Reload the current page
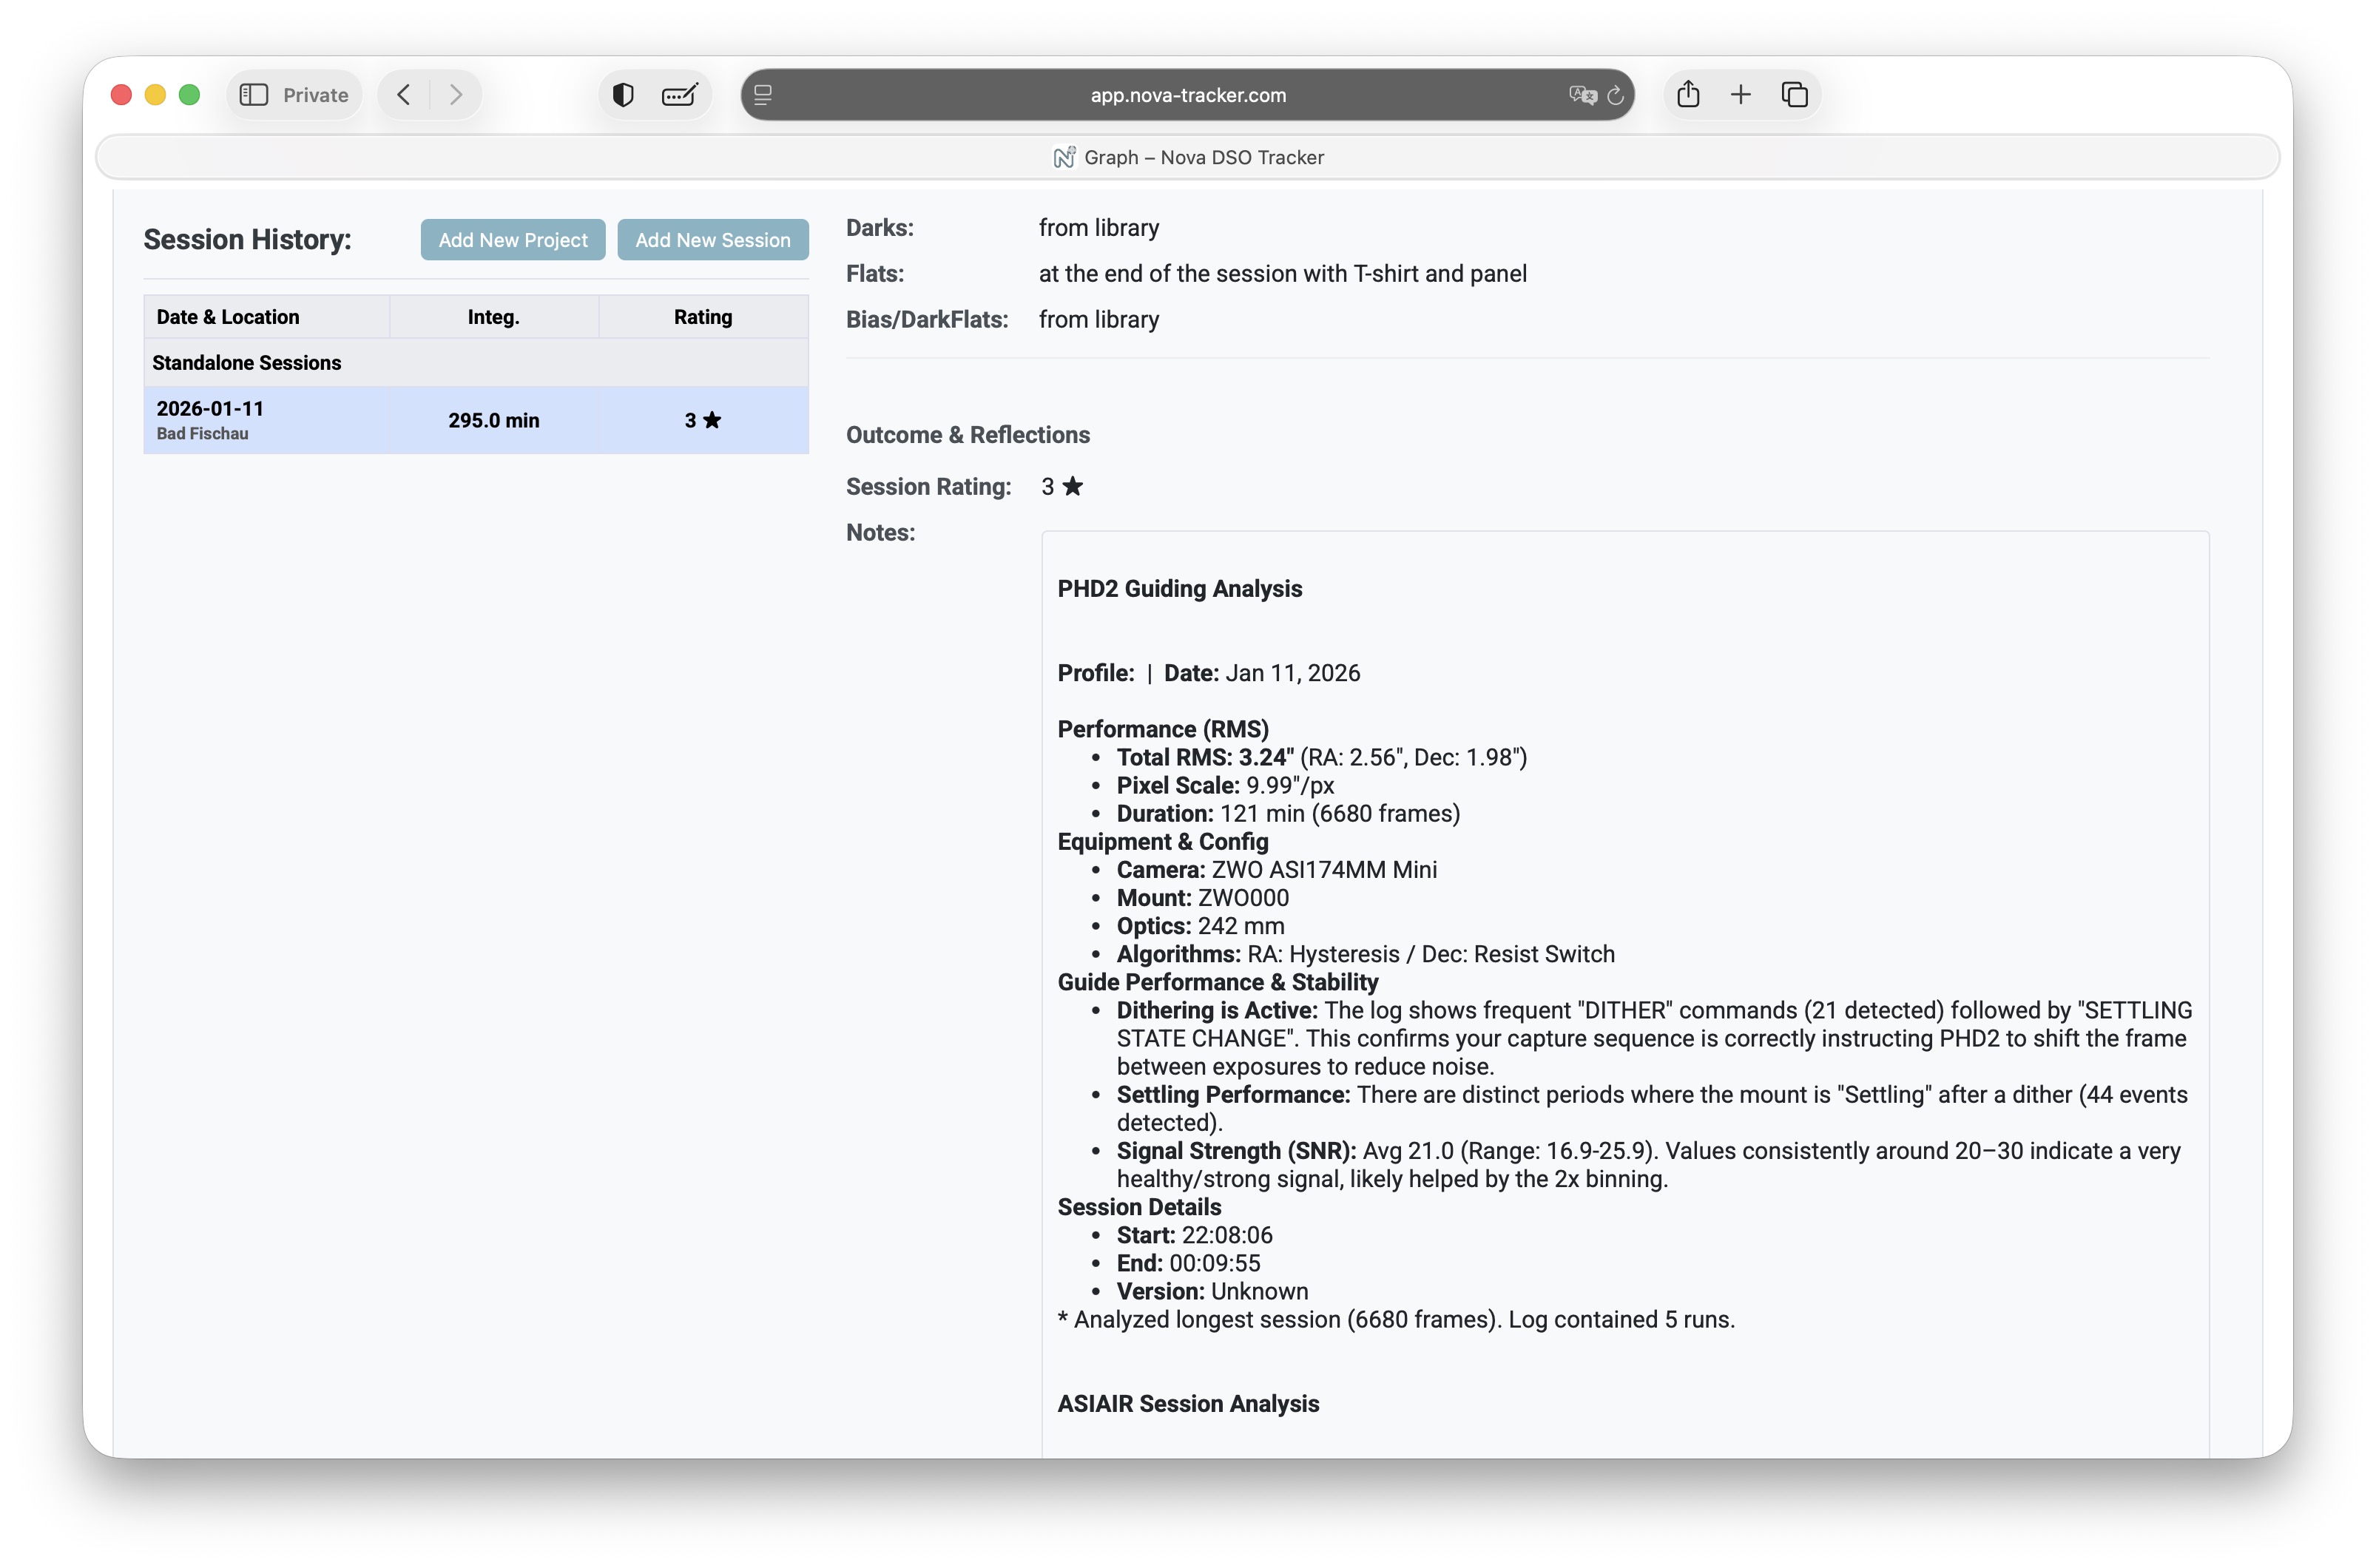 pyautogui.click(x=1615, y=95)
